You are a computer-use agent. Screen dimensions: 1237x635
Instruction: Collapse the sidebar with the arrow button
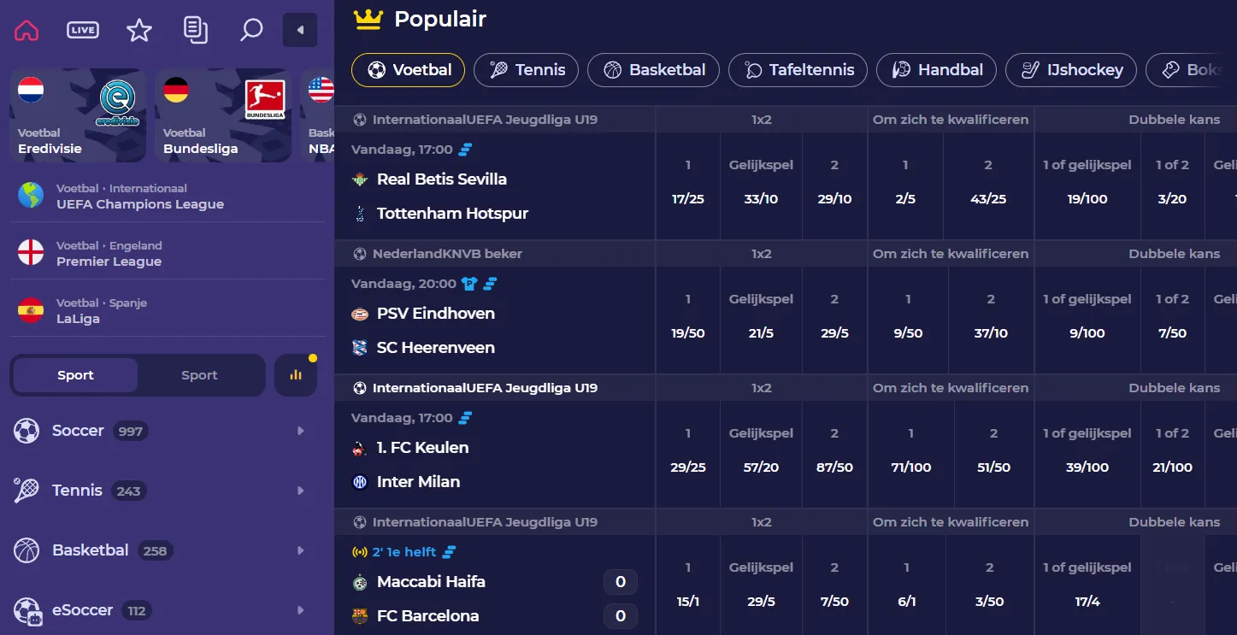coord(299,29)
